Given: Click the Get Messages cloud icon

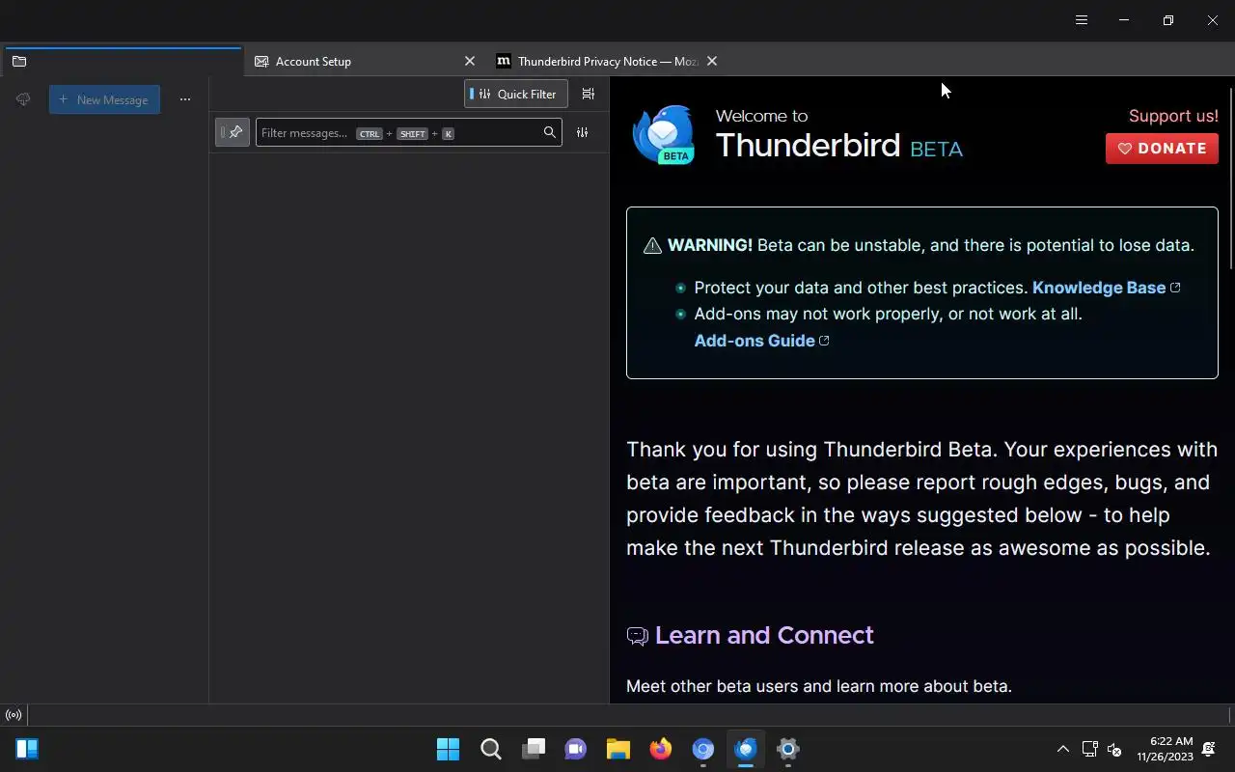Looking at the screenshot, I should 23,99.
